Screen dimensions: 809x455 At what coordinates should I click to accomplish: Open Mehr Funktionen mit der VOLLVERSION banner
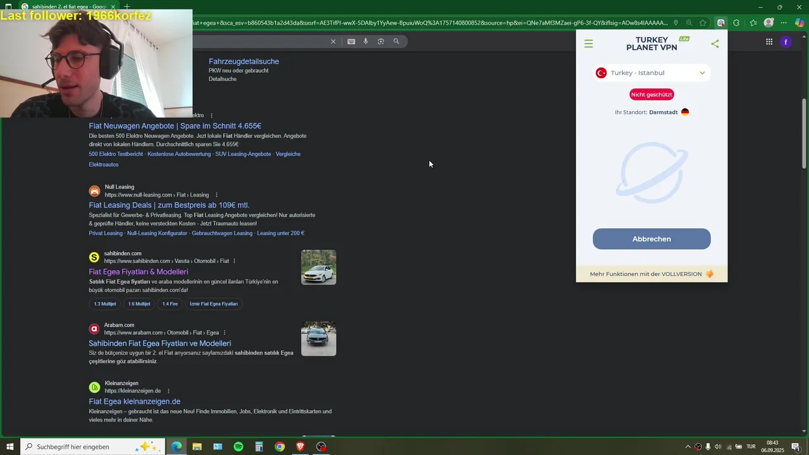click(652, 274)
